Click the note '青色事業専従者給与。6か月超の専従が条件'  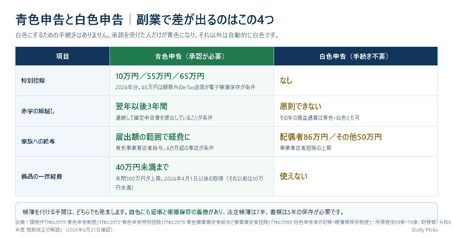tap(165, 148)
